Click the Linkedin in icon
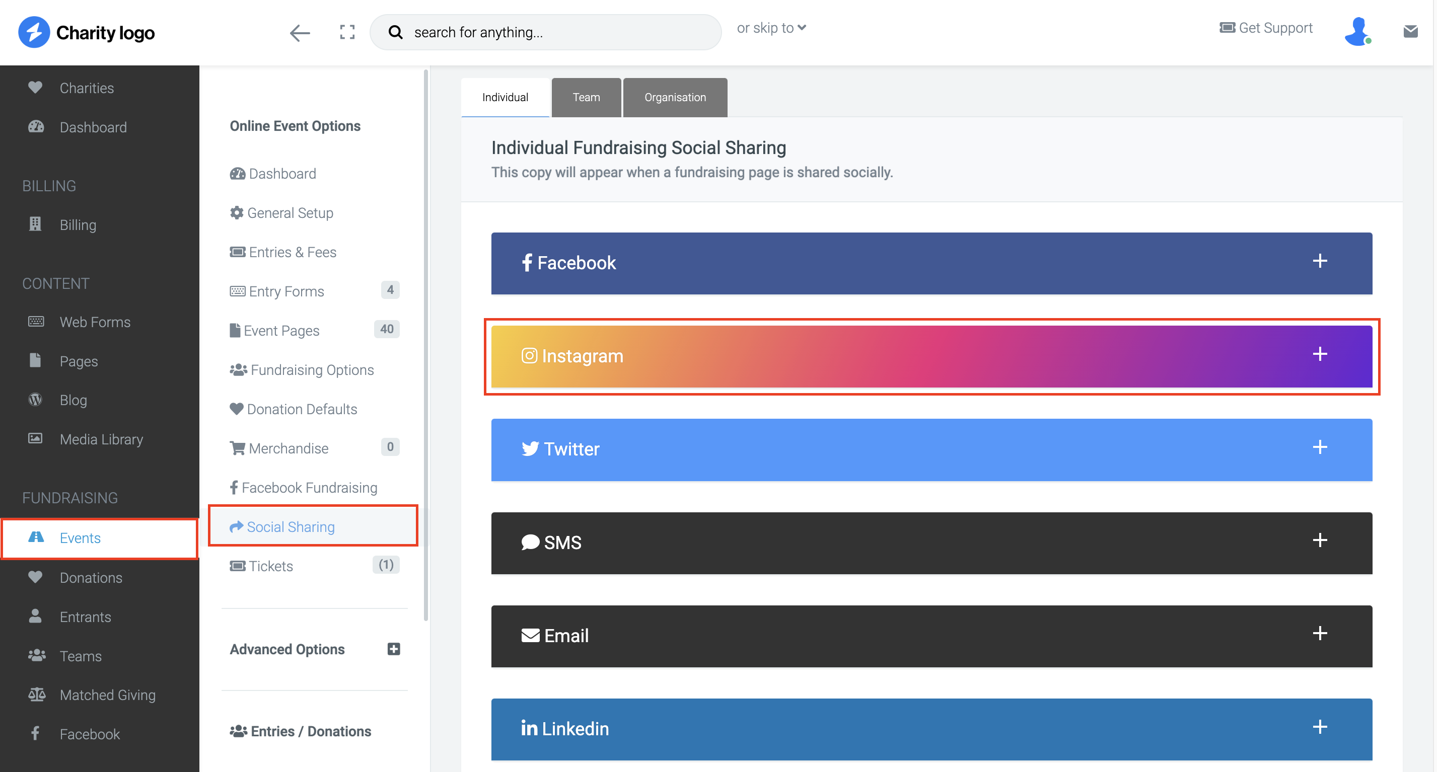The height and width of the screenshot is (772, 1437). pos(529,727)
